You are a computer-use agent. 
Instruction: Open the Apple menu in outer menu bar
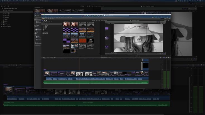(2, 1)
